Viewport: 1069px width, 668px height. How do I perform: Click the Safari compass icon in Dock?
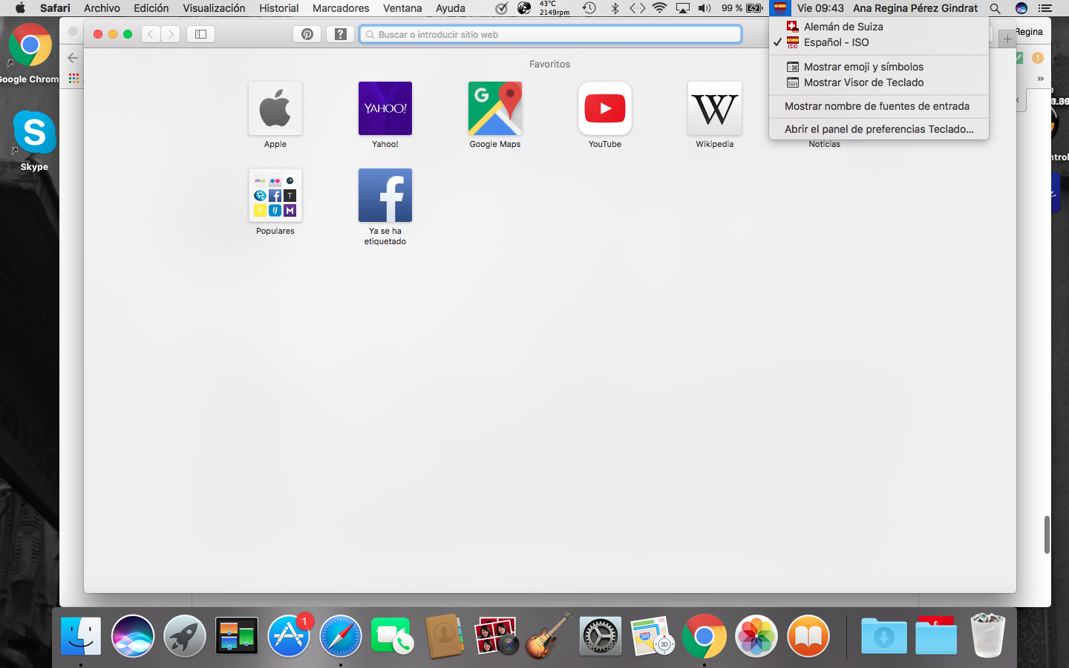click(x=341, y=636)
